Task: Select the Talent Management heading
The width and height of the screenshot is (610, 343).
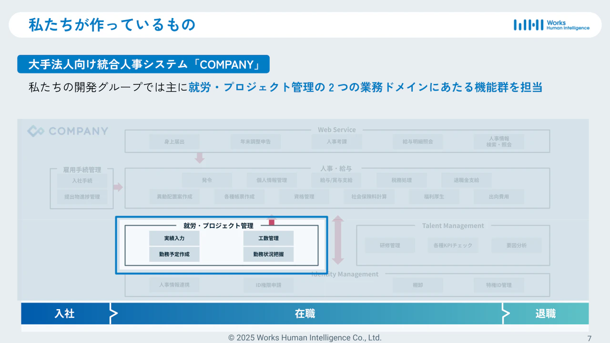Action: pyautogui.click(x=453, y=226)
